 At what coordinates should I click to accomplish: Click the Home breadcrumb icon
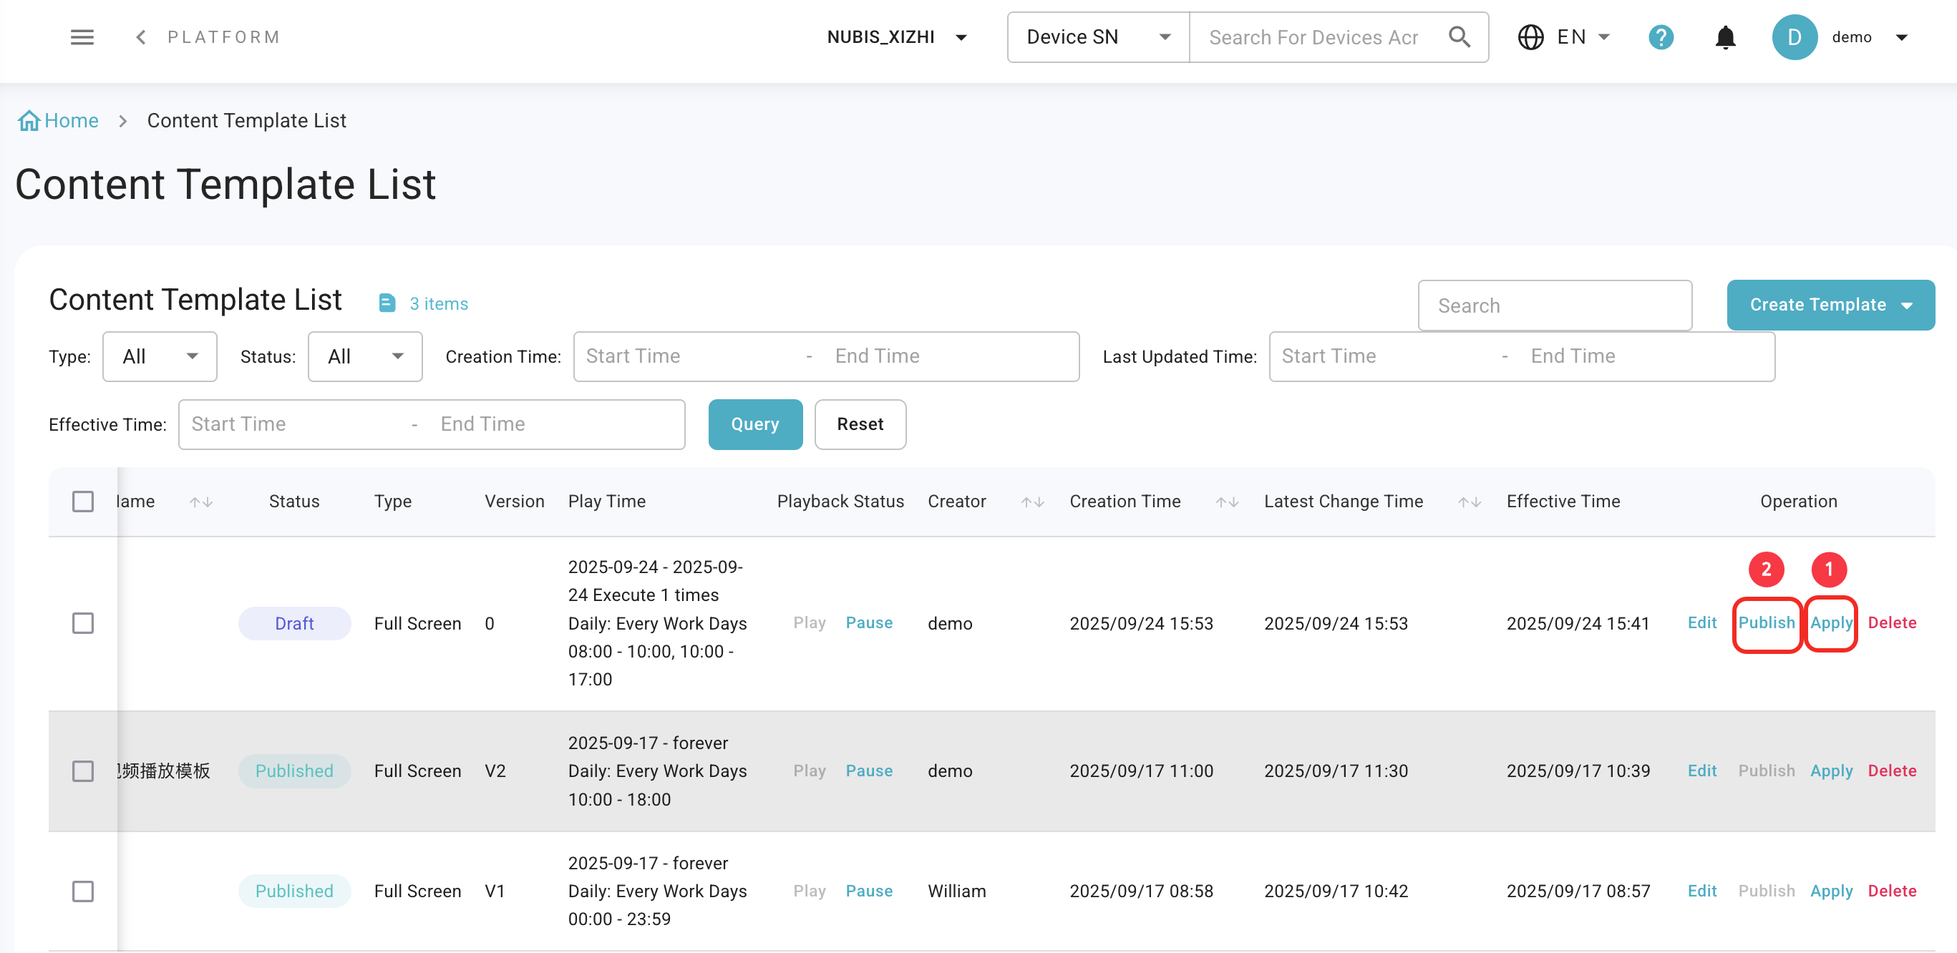pyautogui.click(x=29, y=121)
